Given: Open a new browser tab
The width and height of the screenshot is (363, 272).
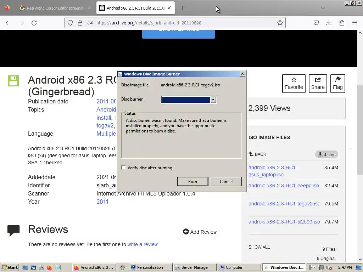Looking at the screenshot, I should pos(182,8).
